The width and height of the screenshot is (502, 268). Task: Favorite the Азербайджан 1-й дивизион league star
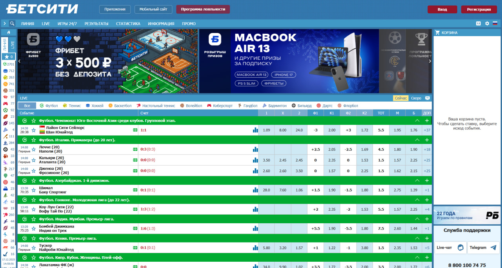tap(33, 180)
